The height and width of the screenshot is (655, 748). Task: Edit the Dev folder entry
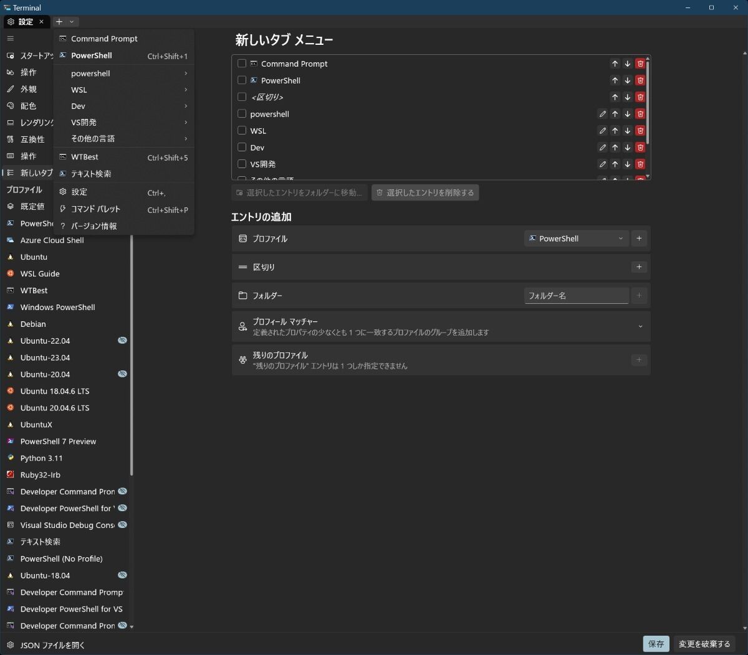coord(602,148)
